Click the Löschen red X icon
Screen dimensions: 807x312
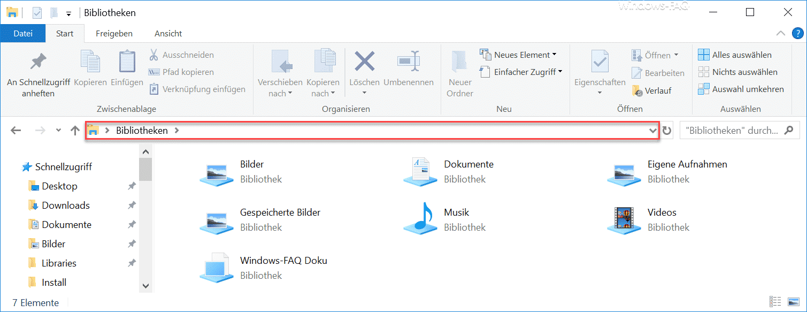364,61
